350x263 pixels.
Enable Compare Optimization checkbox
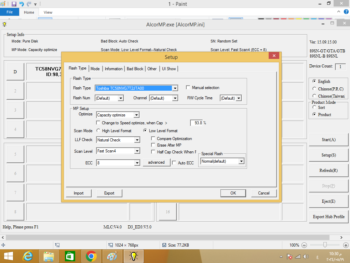click(x=153, y=138)
